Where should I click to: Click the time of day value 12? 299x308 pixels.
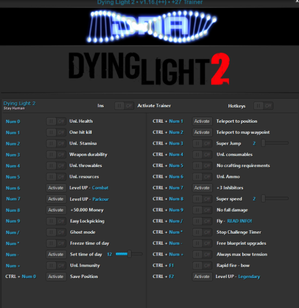click(x=110, y=254)
